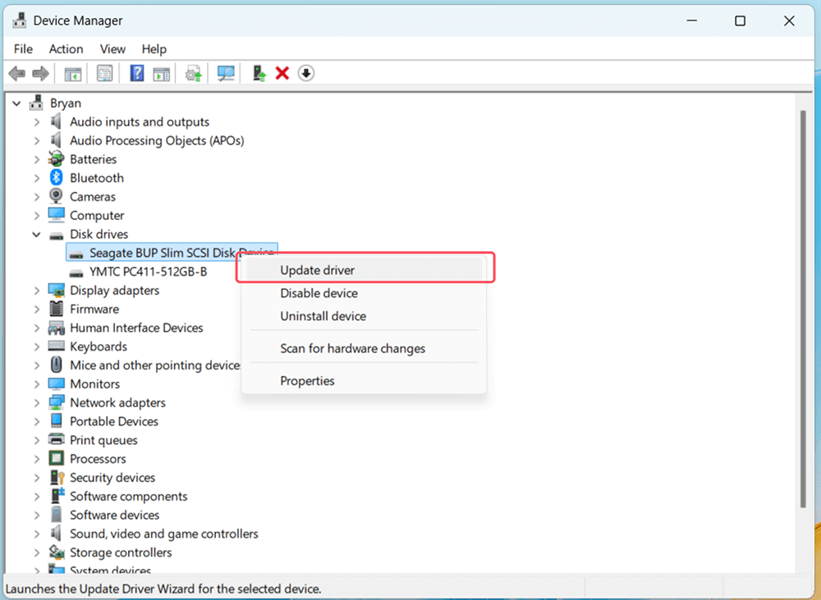Screen dimensions: 821x600
Task: Click the Back navigation arrow
Action: (16, 73)
